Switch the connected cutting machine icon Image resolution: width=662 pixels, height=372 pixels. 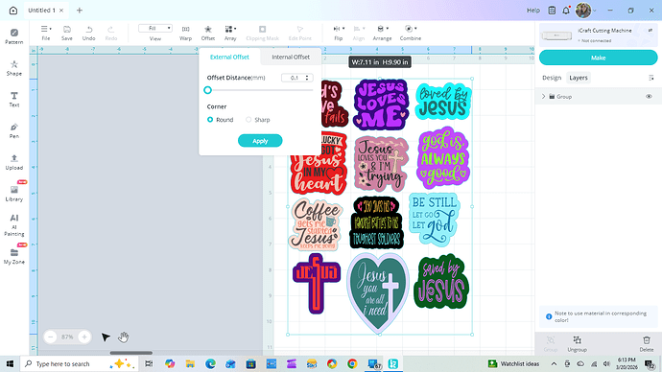[x=650, y=31]
